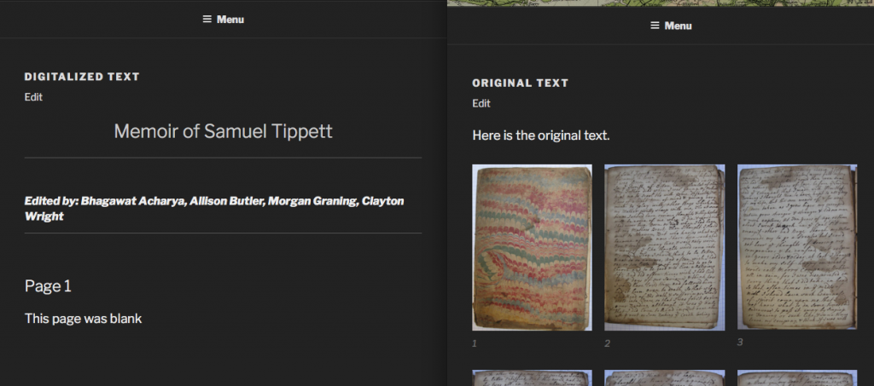Open the Menu in the Original Text pane
Screen dimensions: 874x386
tap(671, 26)
